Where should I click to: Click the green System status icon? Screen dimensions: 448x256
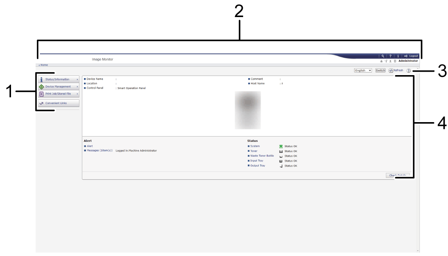click(x=281, y=146)
